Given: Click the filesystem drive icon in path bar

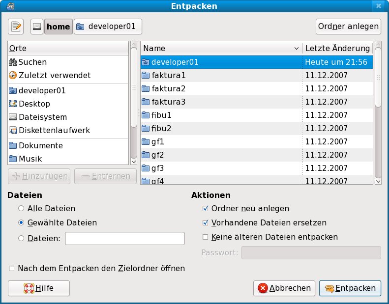Looking at the screenshot, I should [x=37, y=27].
